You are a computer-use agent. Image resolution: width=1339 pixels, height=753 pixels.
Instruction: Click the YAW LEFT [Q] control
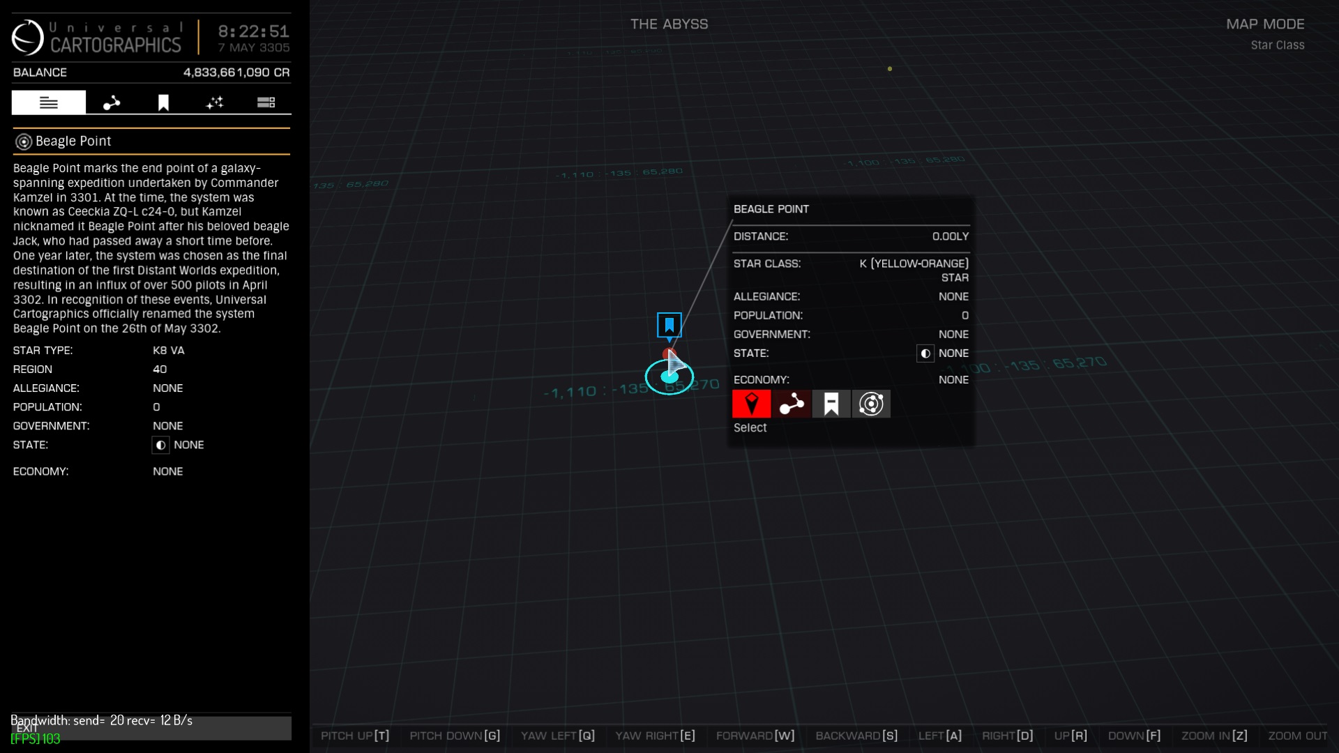click(558, 736)
